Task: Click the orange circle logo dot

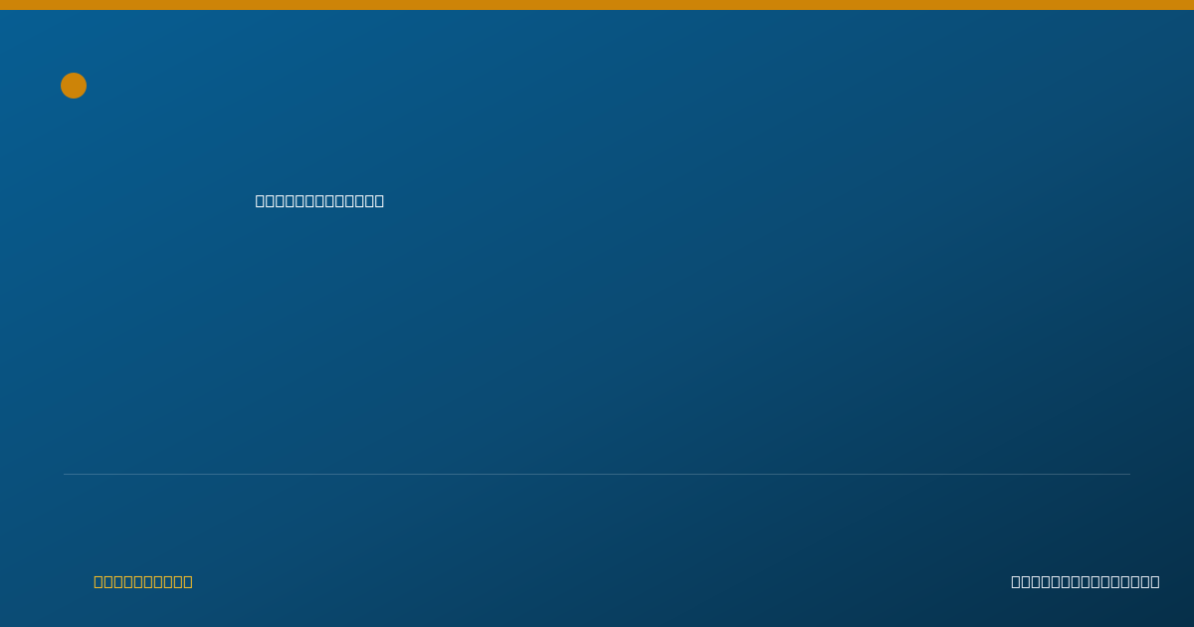Action: (74, 86)
